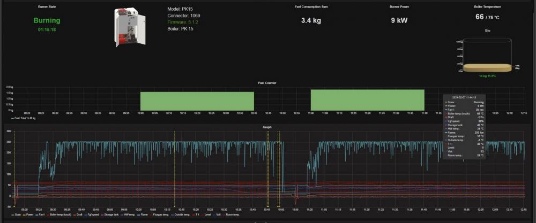Screen dimensions: 536x223
Task: Click the 01:15:18 burn timer
Action: click(x=47, y=29)
